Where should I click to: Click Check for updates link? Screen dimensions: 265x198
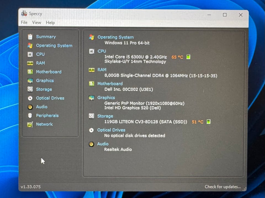point(223,187)
